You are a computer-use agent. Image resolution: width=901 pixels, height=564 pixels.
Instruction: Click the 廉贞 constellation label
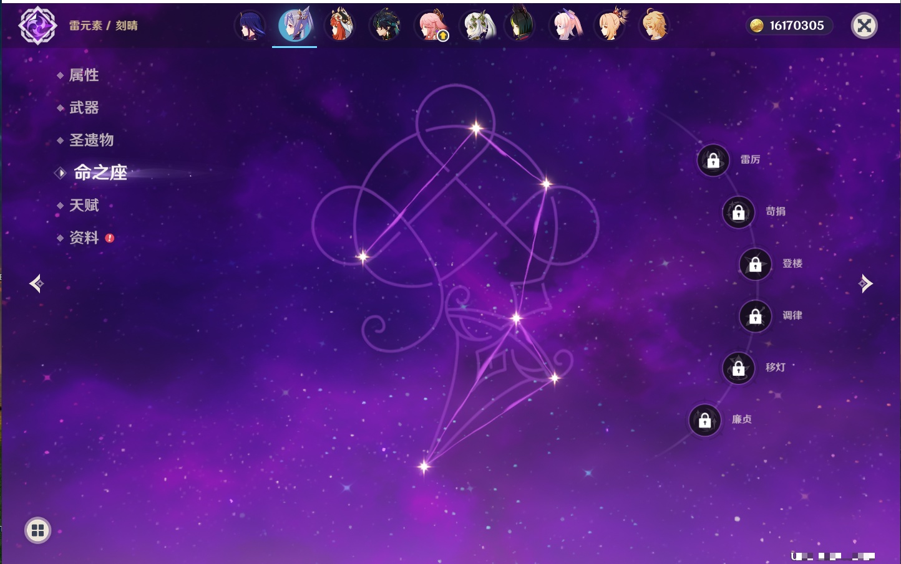click(x=742, y=419)
